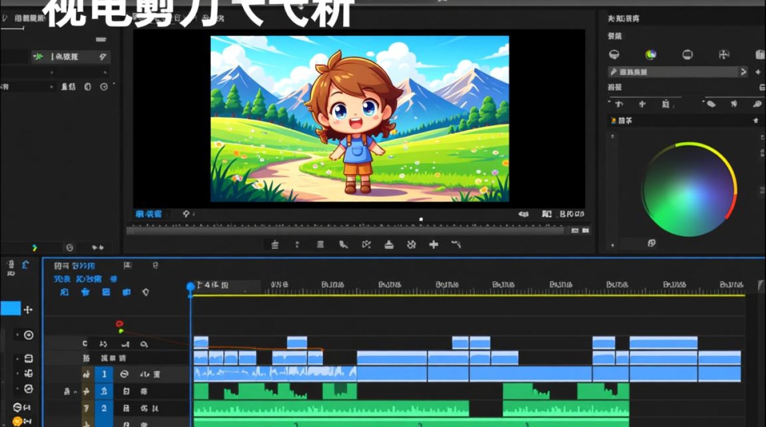
Task: Click the rounded rectangle icon in the right panel
Action: (x=687, y=55)
